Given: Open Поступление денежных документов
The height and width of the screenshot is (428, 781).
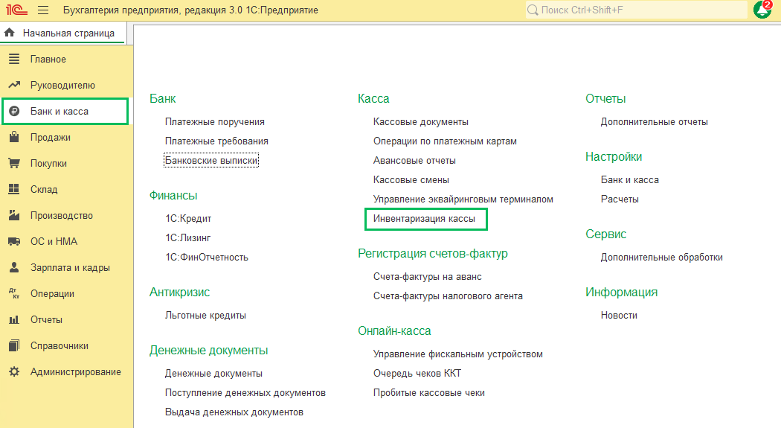Looking at the screenshot, I should (x=245, y=392).
